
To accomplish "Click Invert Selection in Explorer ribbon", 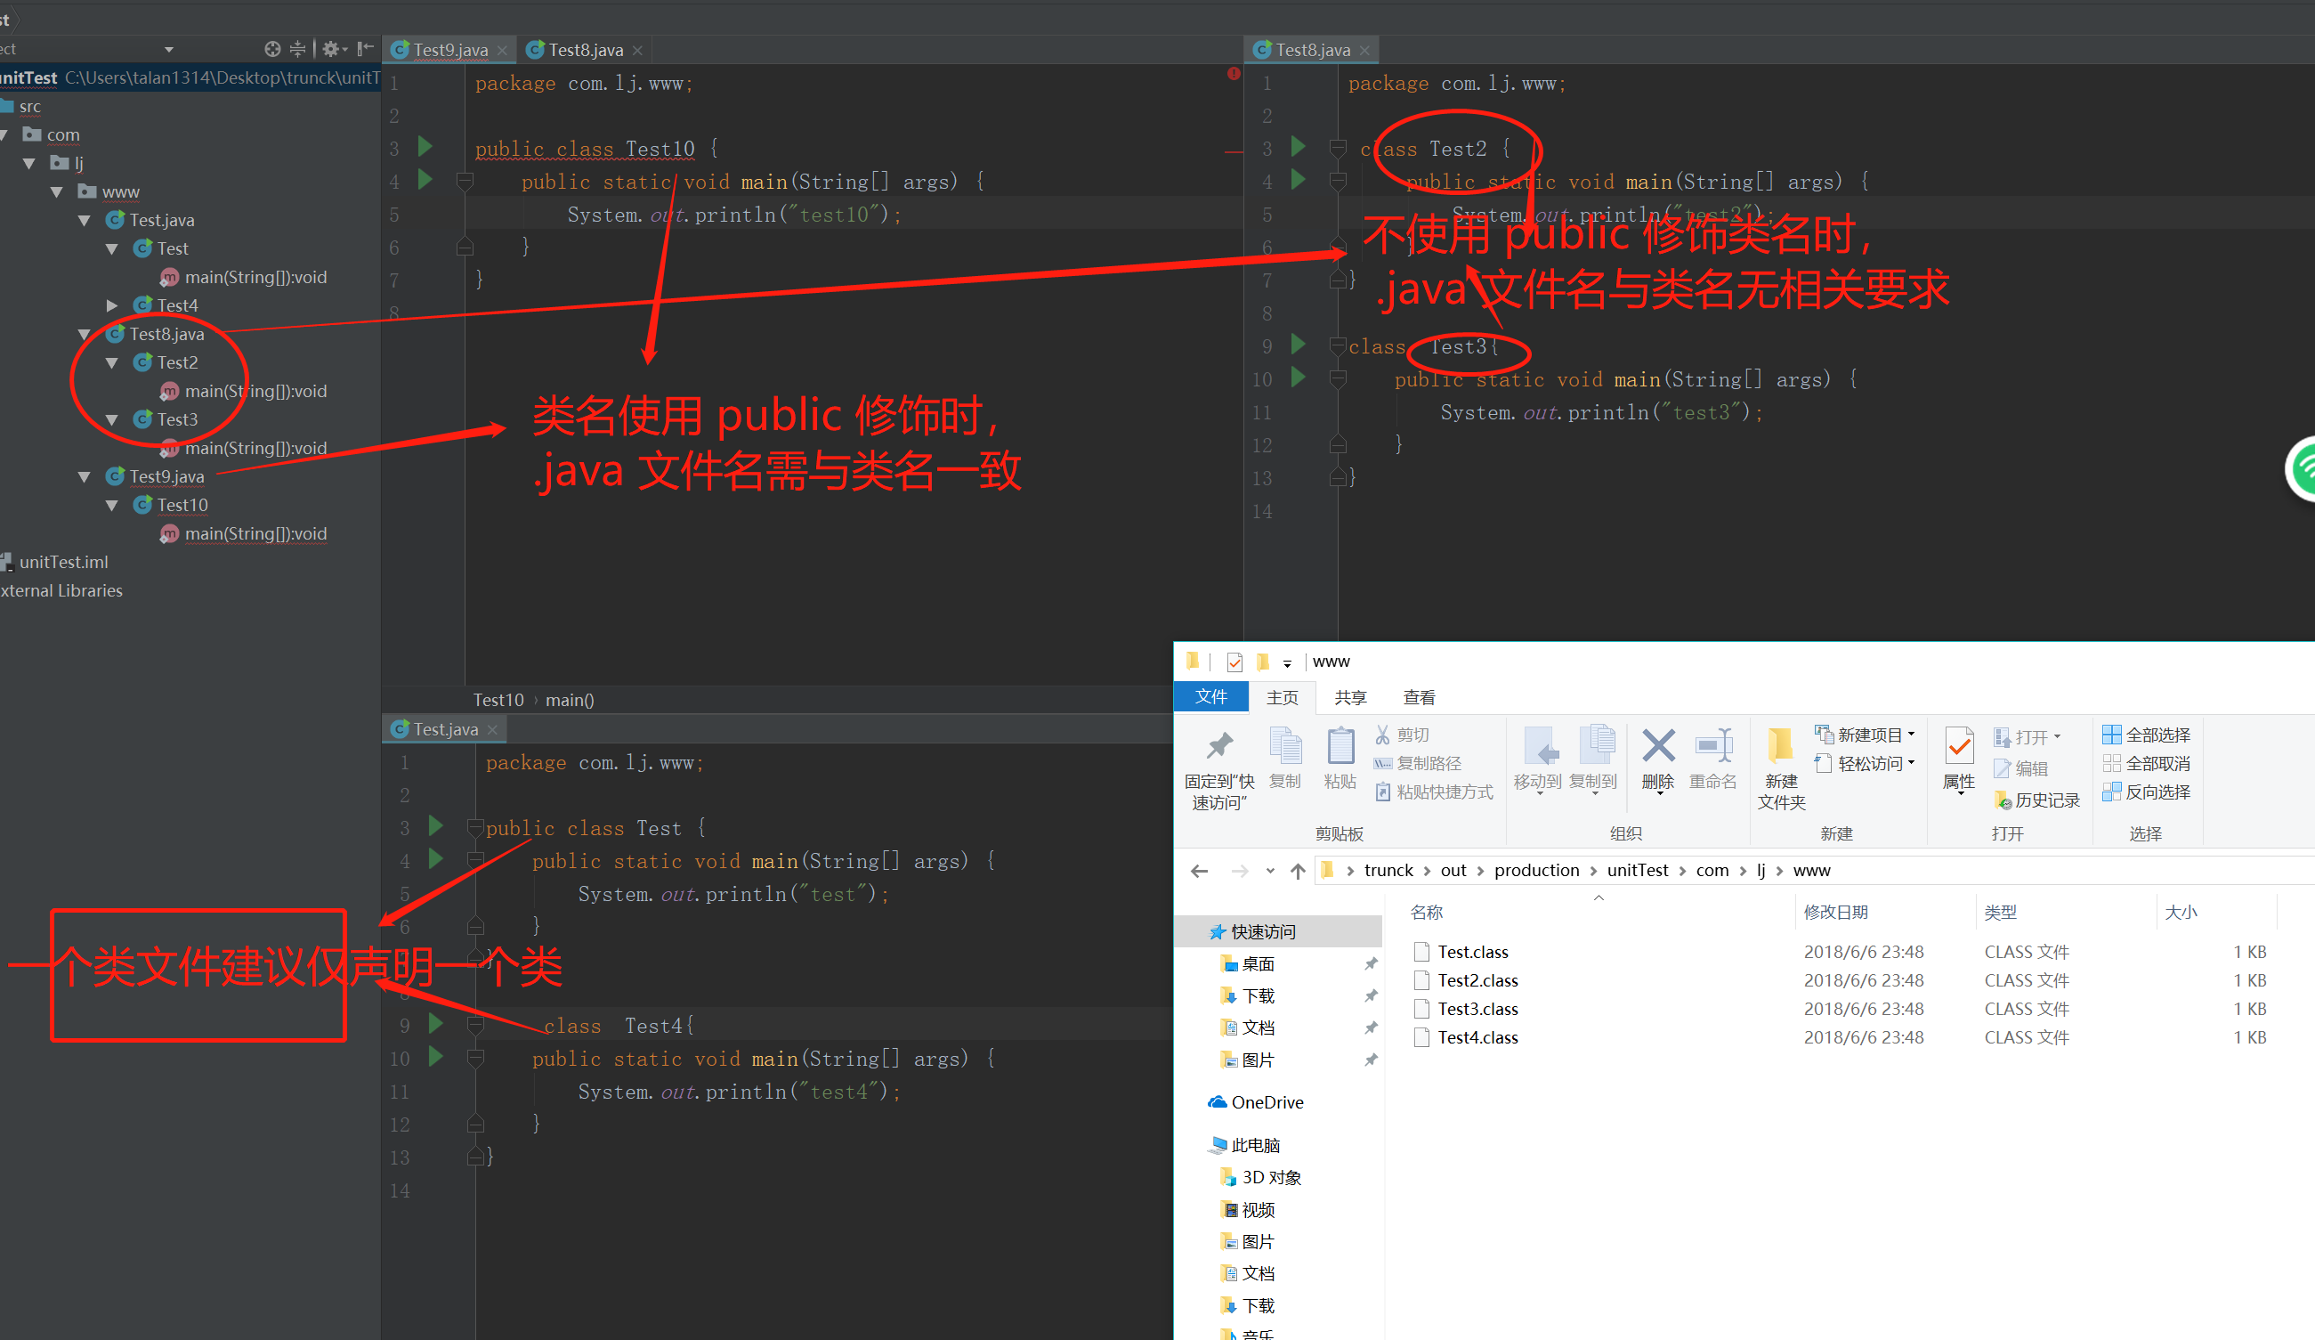I will tap(2146, 792).
